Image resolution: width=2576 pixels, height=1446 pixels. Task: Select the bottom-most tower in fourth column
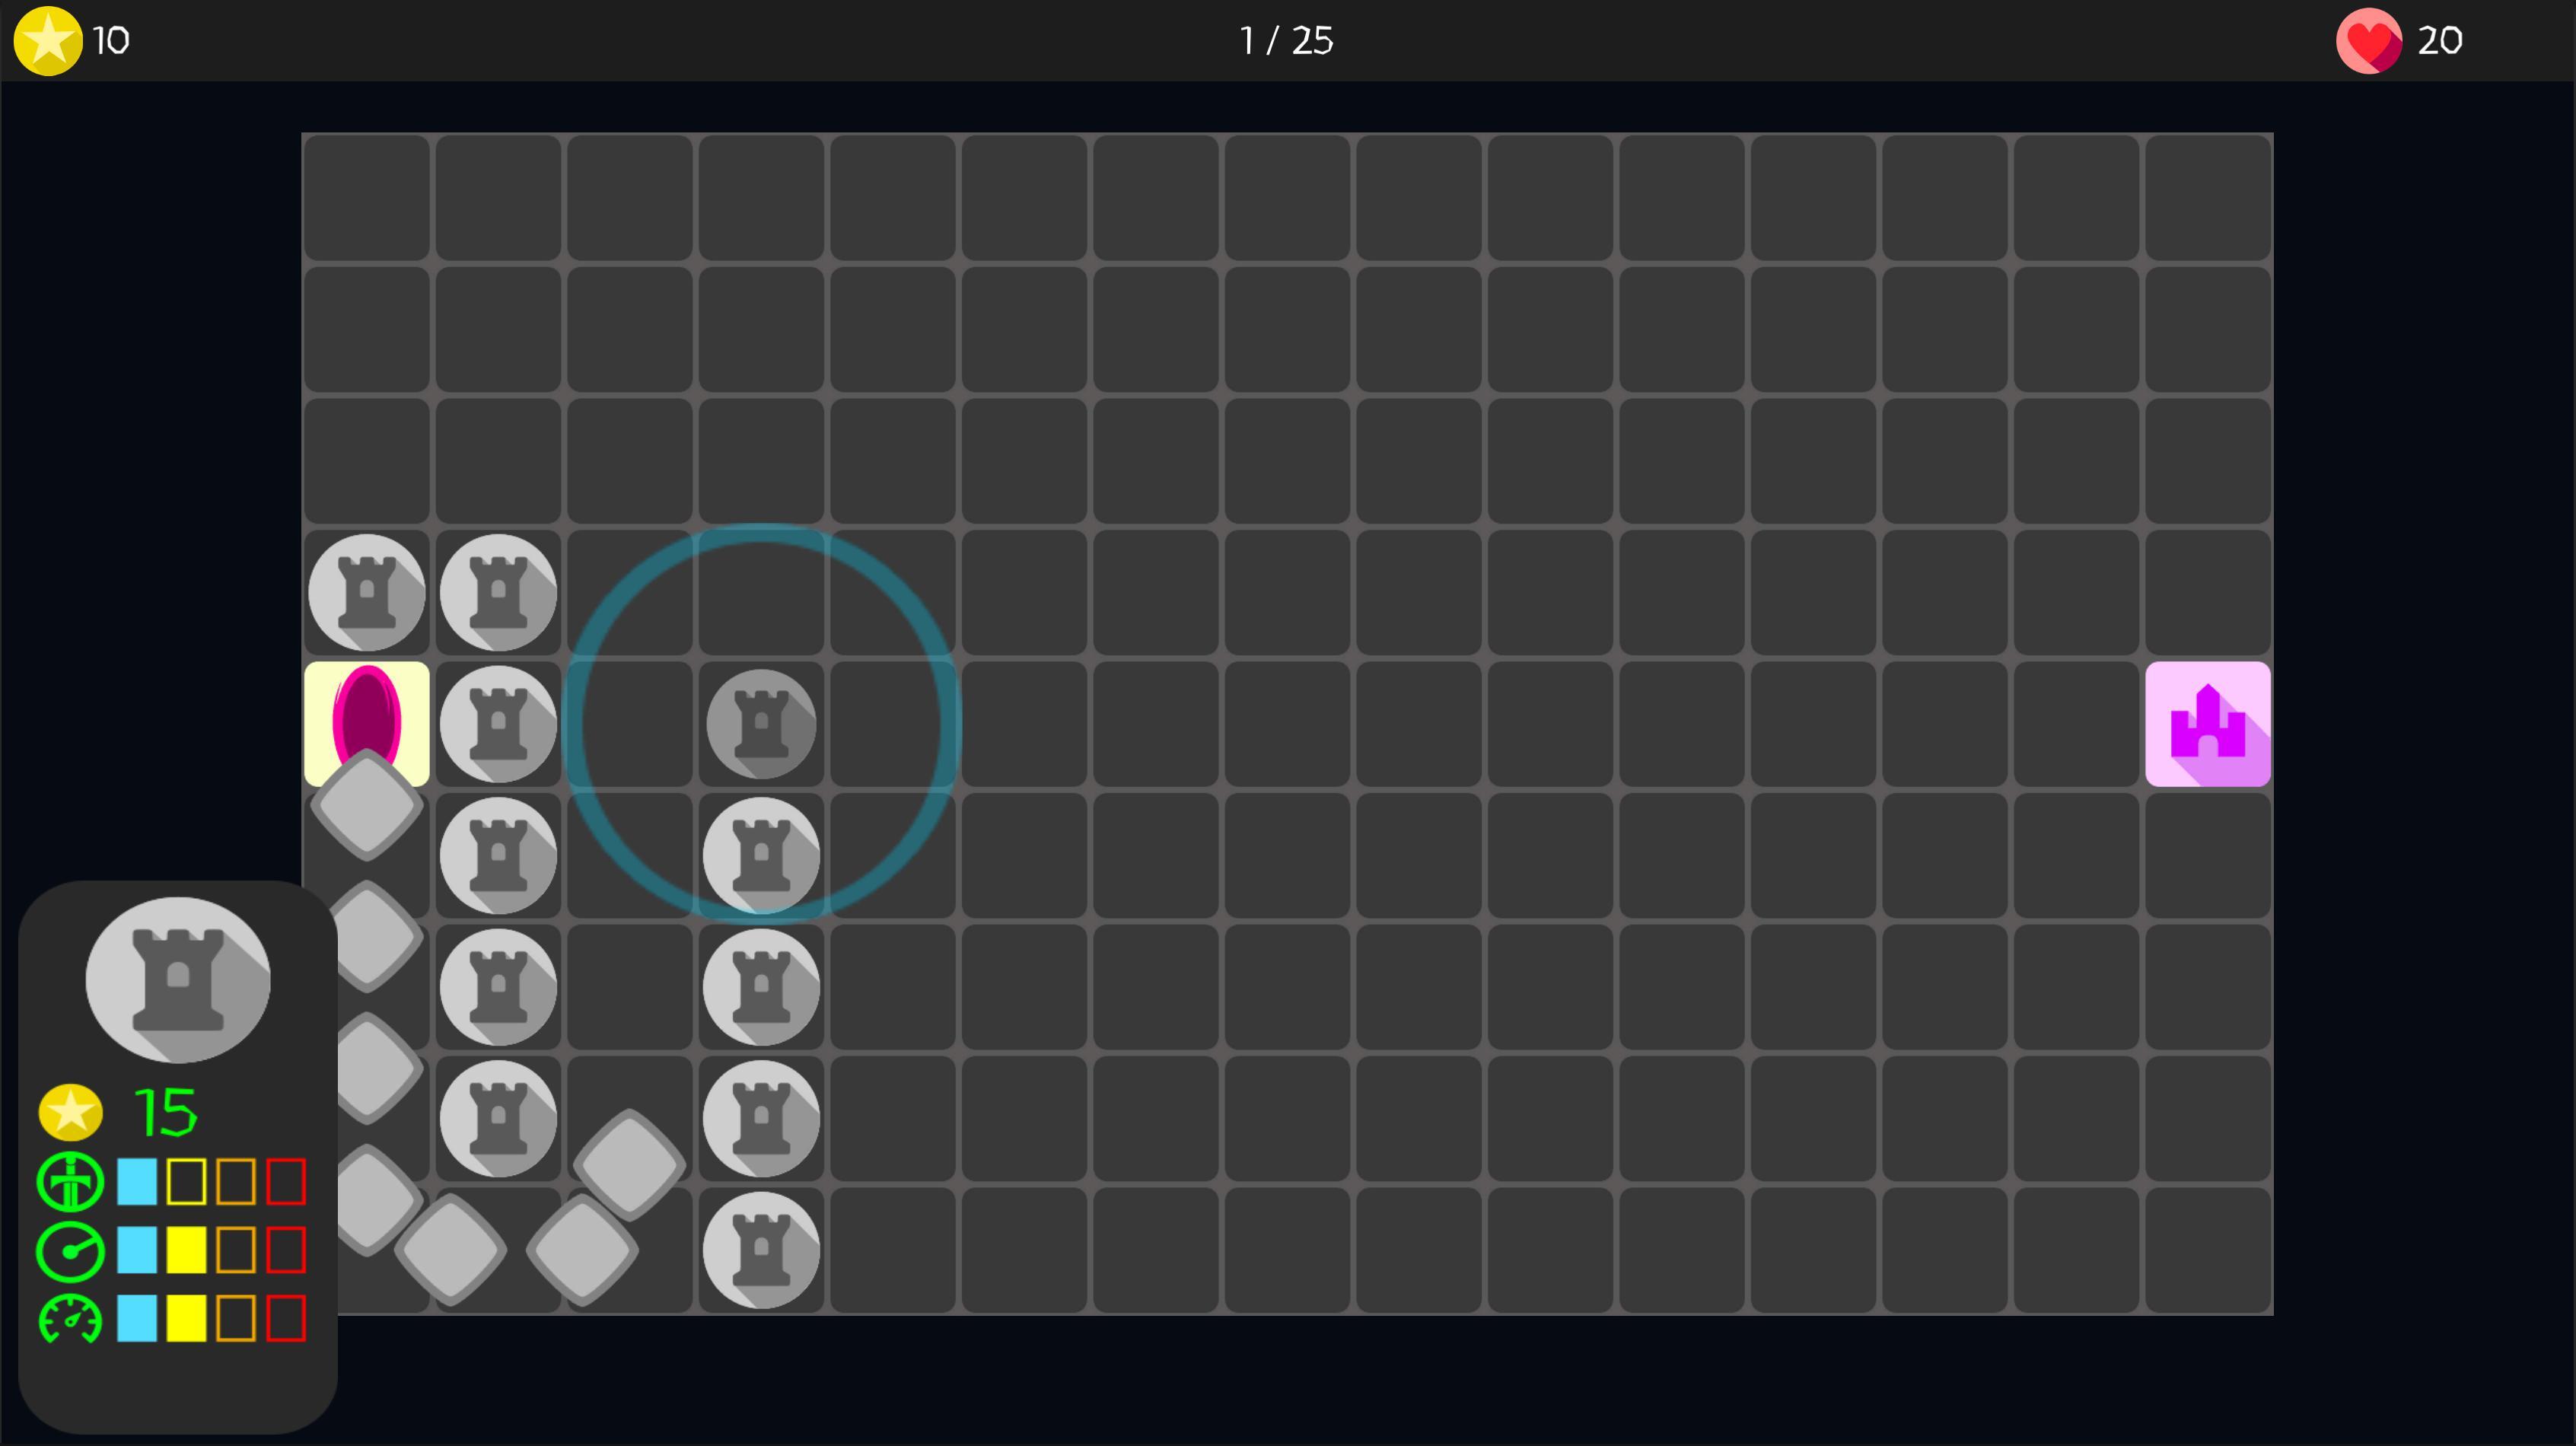click(x=761, y=1249)
